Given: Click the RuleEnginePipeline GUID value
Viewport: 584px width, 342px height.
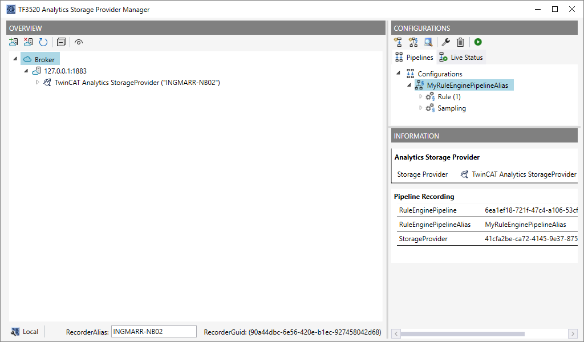Looking at the screenshot, I should (531, 210).
